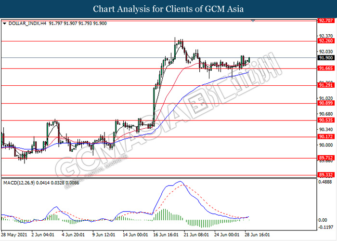Select the MACD scale value 0.00
Screen dimensions: 337x241
[323, 220]
